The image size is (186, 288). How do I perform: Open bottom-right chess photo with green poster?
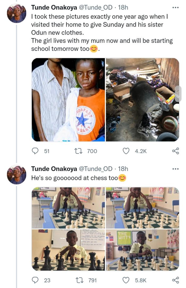tap(142, 250)
